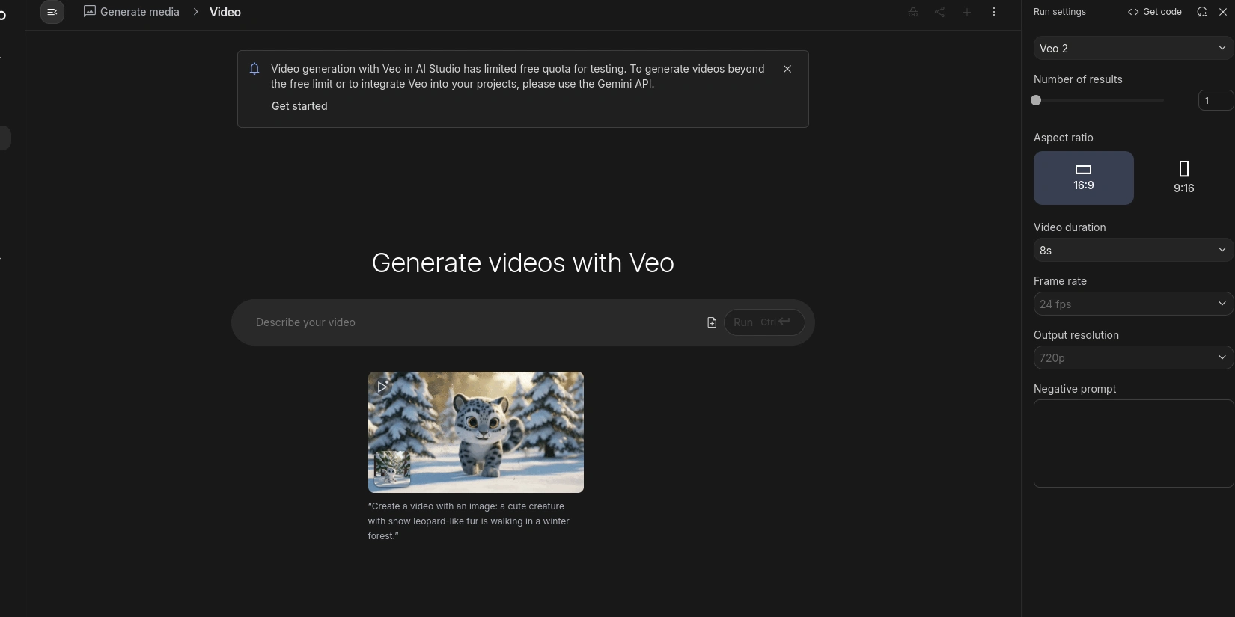Collapse the left navigation panel icon
1235x617 pixels.
[x=52, y=12]
